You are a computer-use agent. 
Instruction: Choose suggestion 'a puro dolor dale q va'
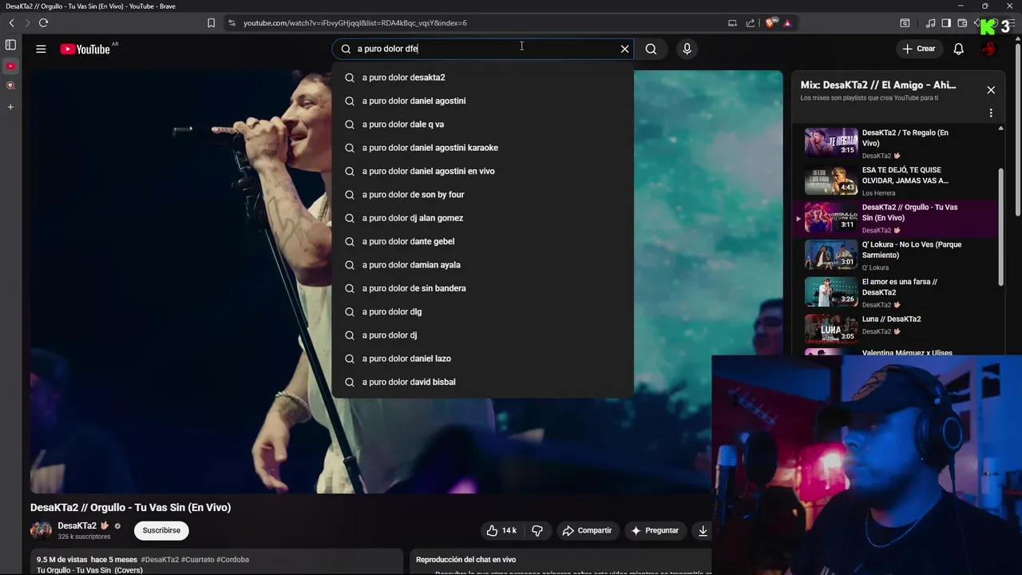pos(482,125)
